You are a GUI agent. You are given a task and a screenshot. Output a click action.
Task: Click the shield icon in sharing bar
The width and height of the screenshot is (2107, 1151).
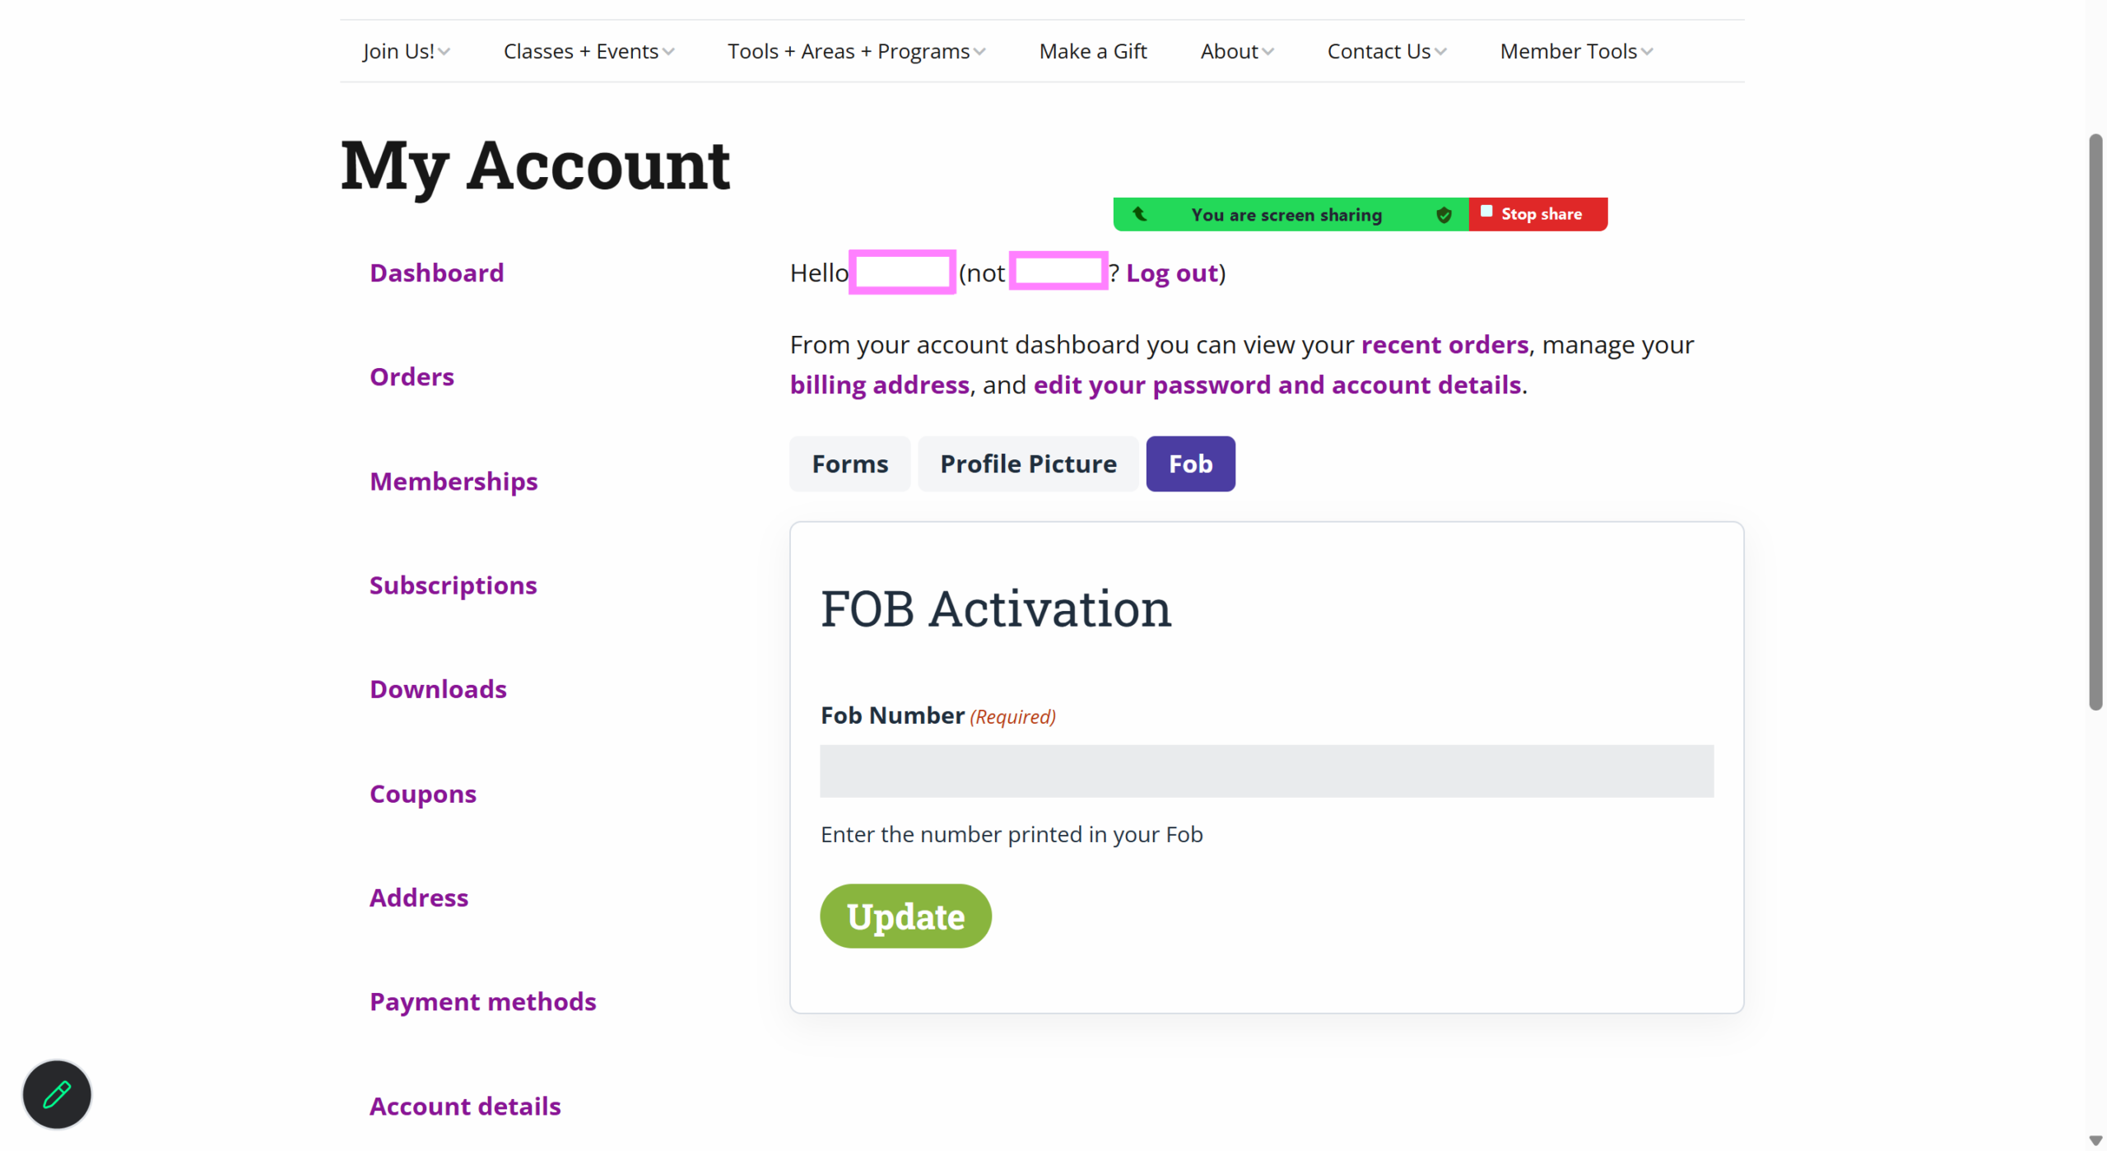click(x=1444, y=215)
